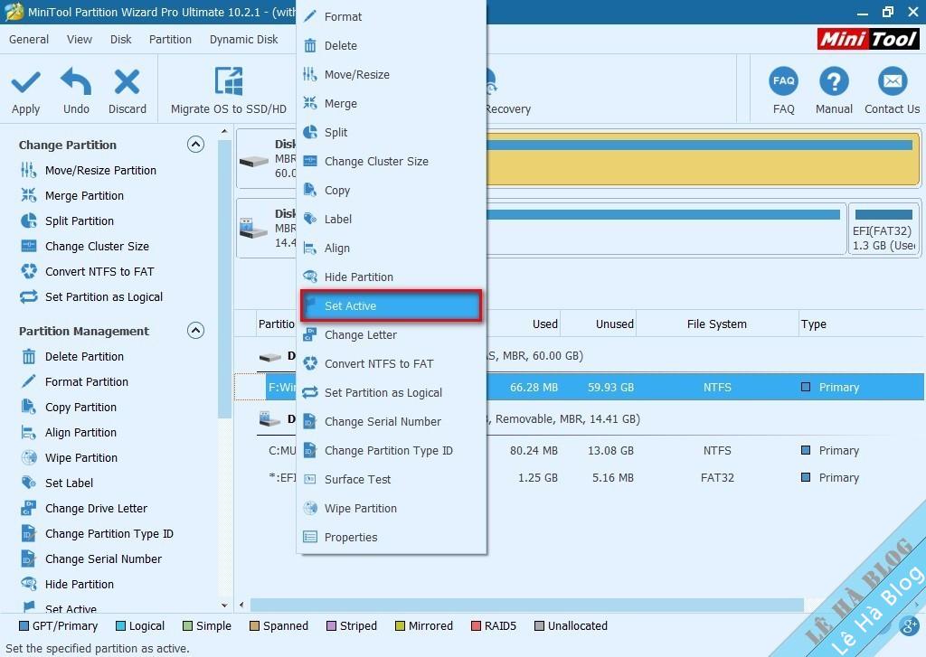
Task: Choose Merge in the context menu
Action: 391,104
